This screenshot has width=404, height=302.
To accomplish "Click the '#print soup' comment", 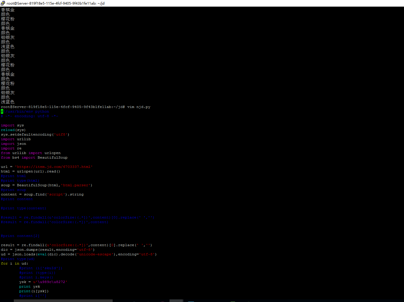I will coord(14,190).
